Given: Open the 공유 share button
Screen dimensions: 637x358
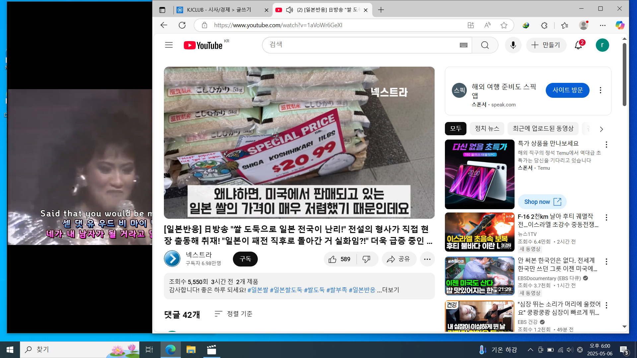Looking at the screenshot, I should [x=399, y=259].
